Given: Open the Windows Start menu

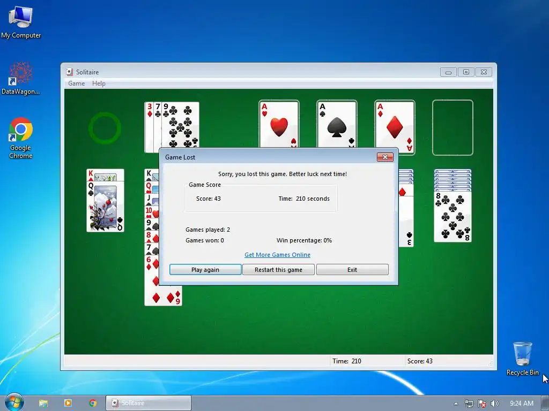Looking at the screenshot, I should click(14, 402).
